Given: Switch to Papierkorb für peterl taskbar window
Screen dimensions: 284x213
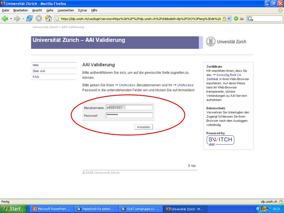Looking at the screenshot, I should tap(96, 209).
